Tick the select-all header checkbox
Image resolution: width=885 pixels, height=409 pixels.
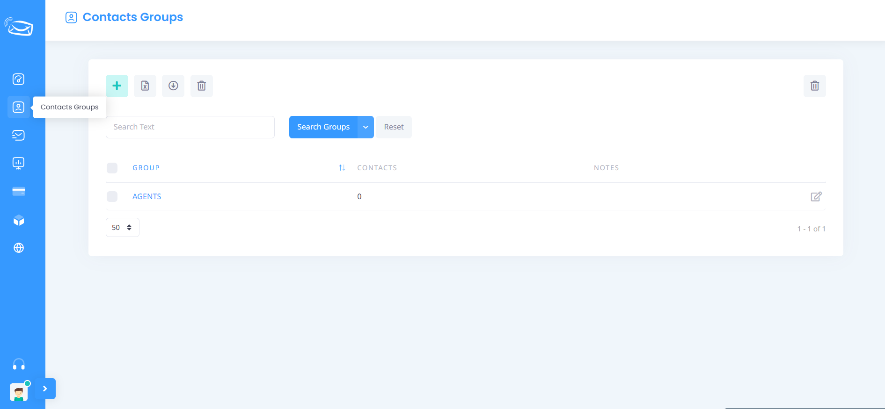pos(112,168)
